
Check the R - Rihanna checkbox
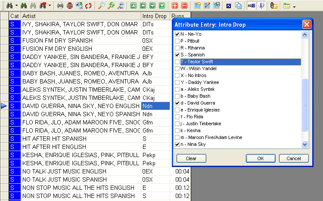[x=177, y=48]
